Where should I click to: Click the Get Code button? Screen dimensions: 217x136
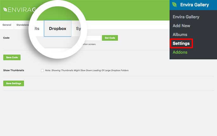[x=110, y=38]
